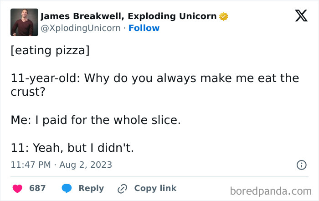Viewport: 319px width, 201px height.
Task: Click the "Why do you always make me" line
Action: tap(154, 78)
